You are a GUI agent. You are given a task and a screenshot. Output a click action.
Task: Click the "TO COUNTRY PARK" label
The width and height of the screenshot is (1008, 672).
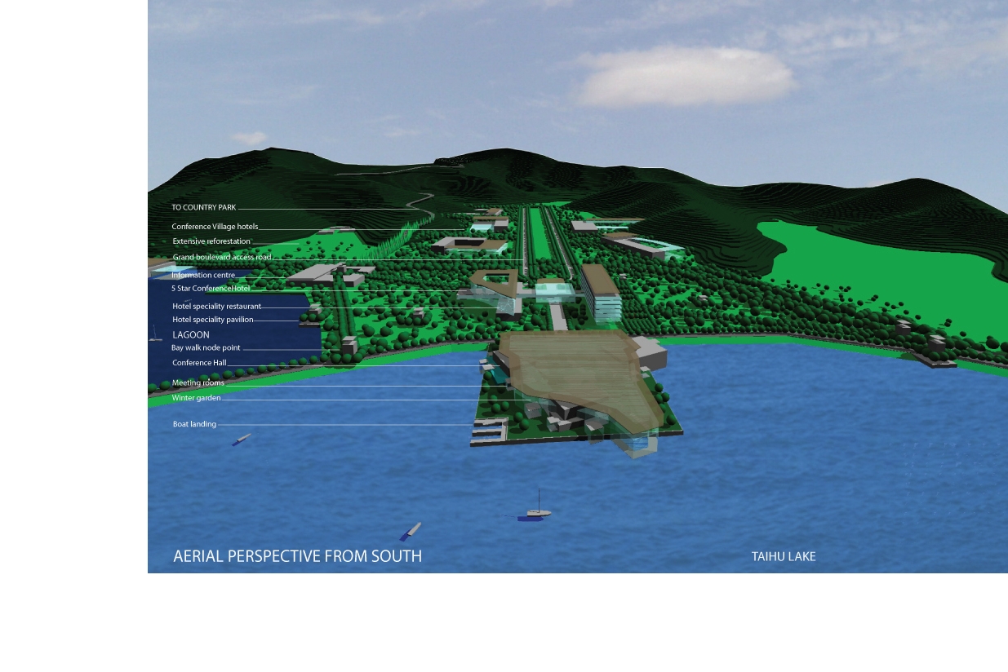coord(203,208)
